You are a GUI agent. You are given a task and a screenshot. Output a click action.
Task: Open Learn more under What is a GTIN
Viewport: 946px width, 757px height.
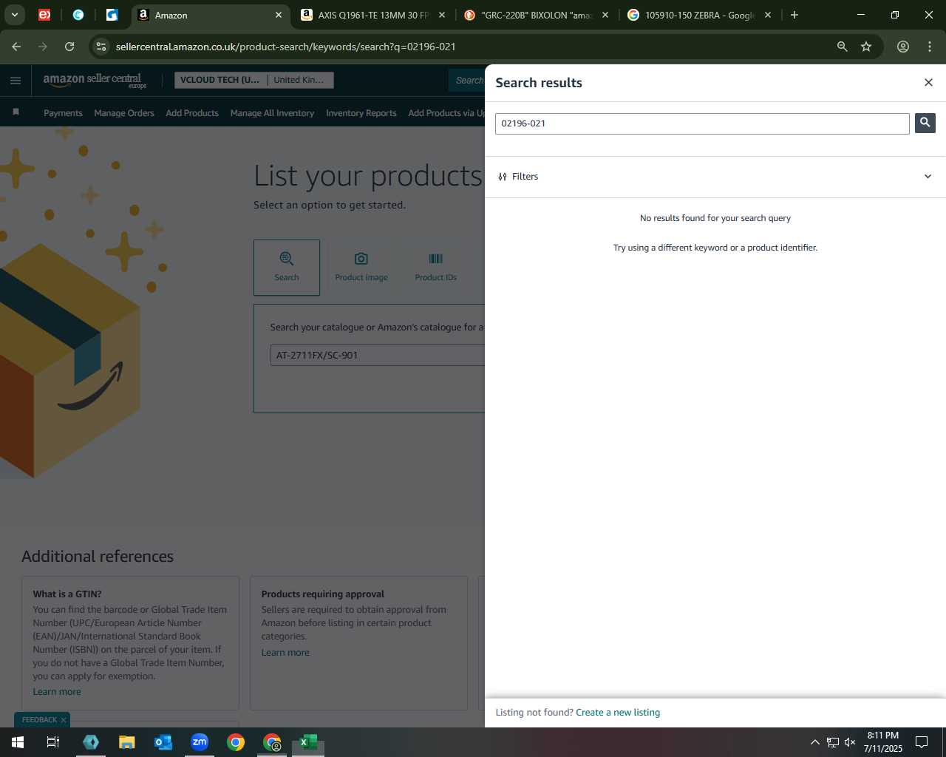pyautogui.click(x=57, y=692)
